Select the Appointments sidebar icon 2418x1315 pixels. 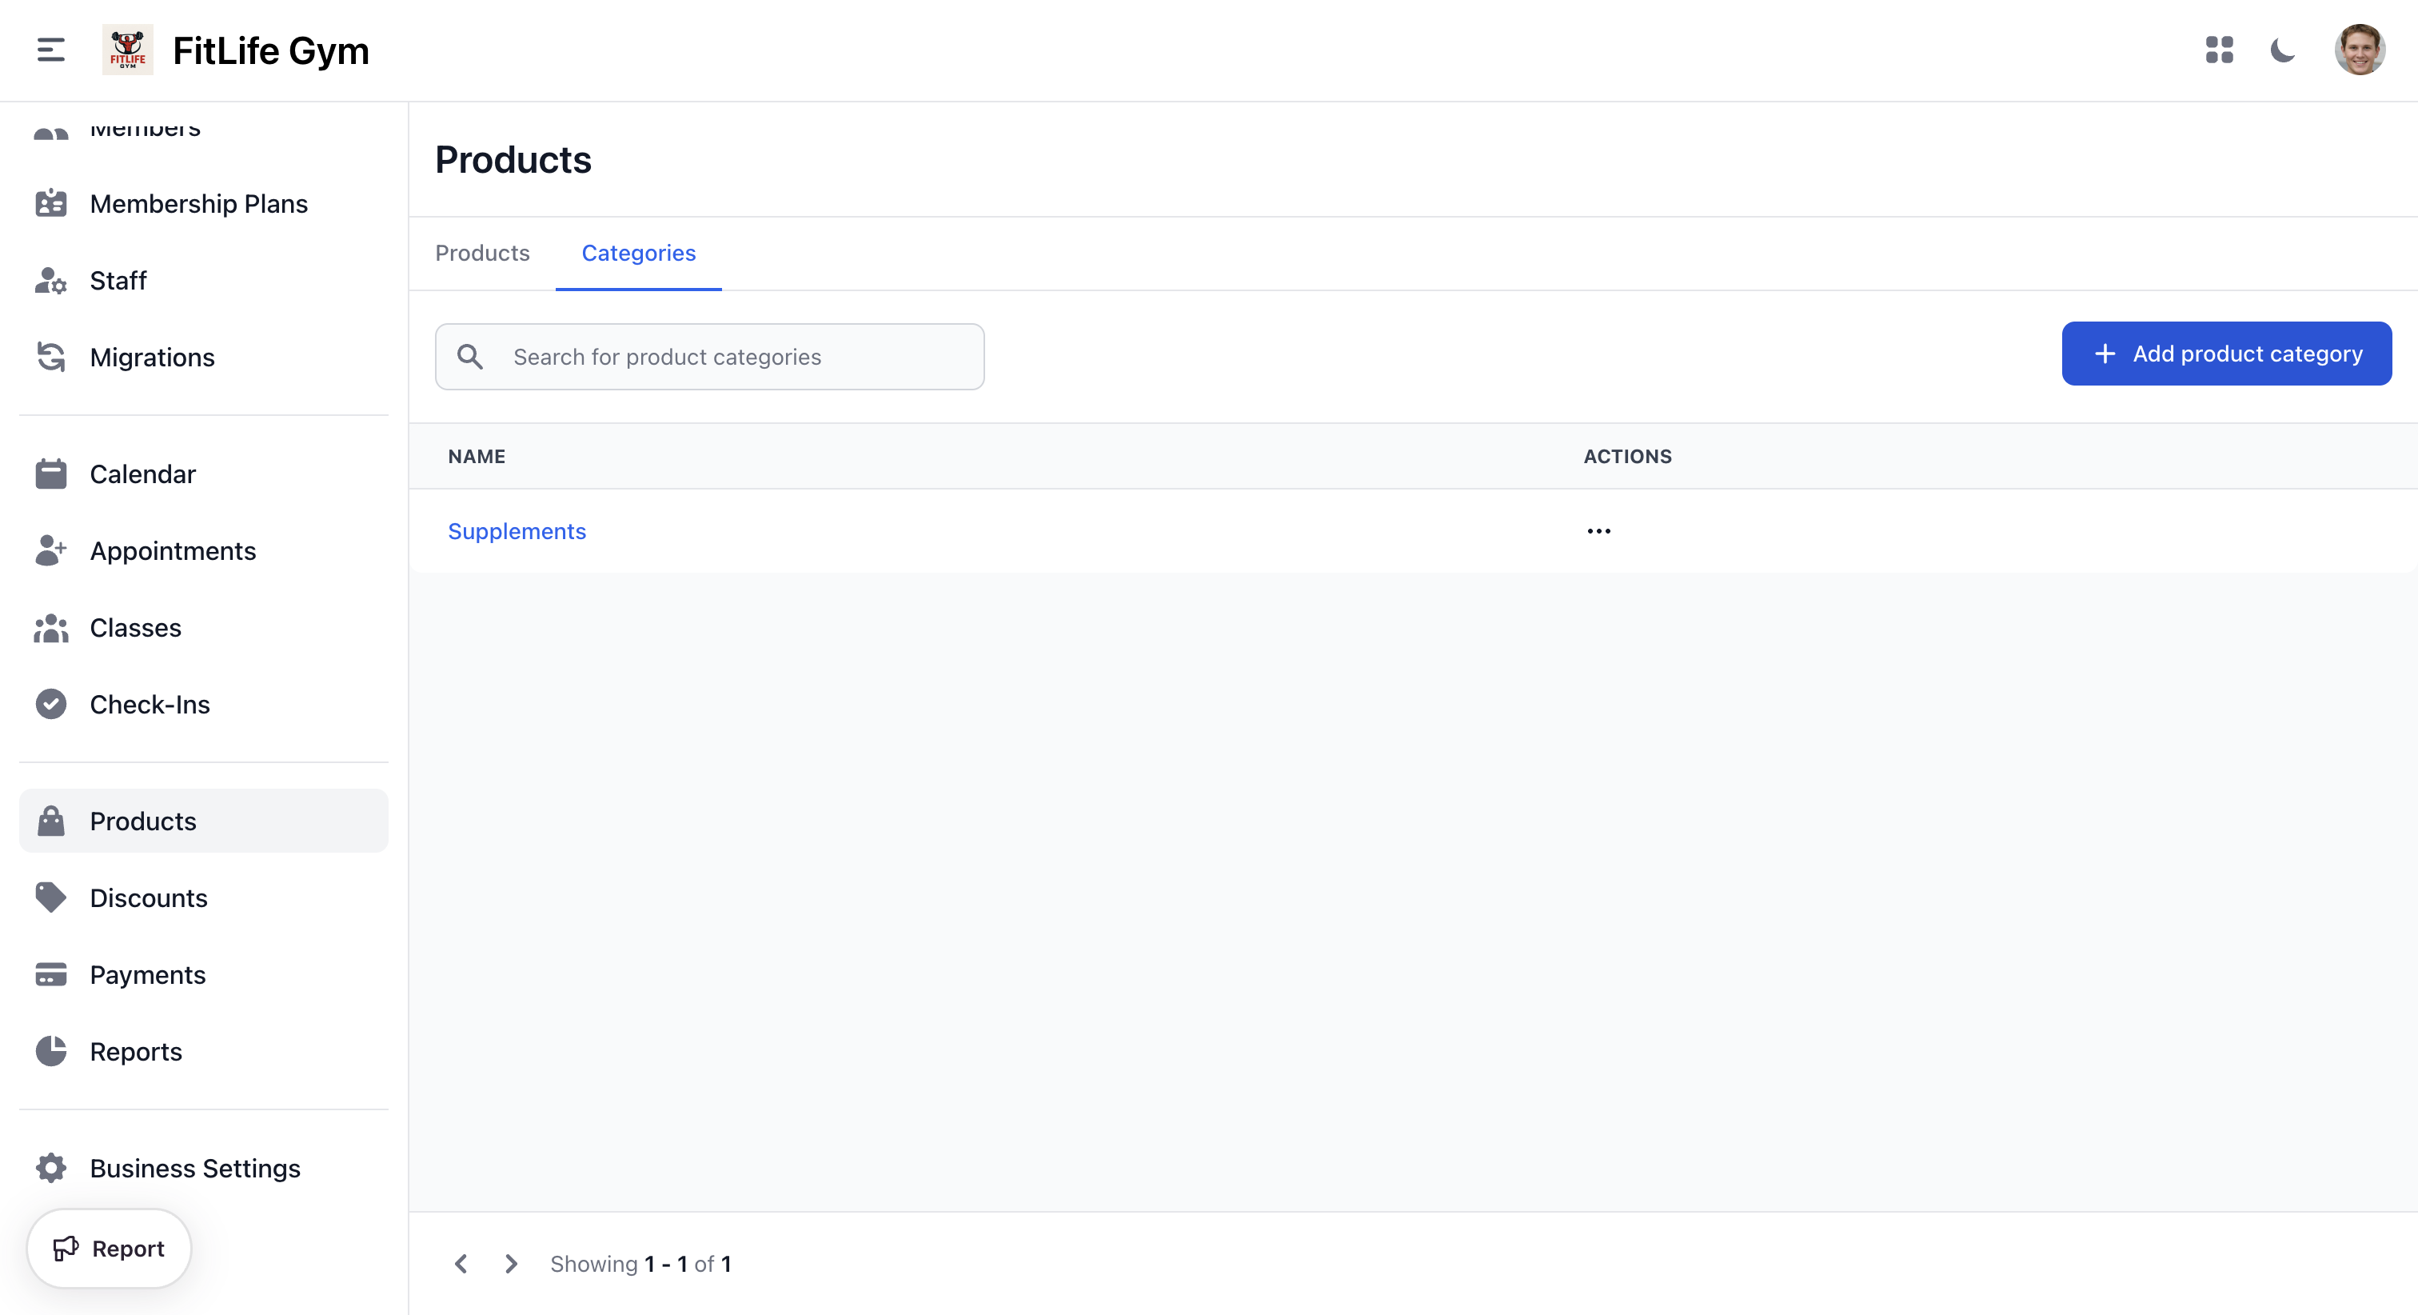(x=50, y=550)
